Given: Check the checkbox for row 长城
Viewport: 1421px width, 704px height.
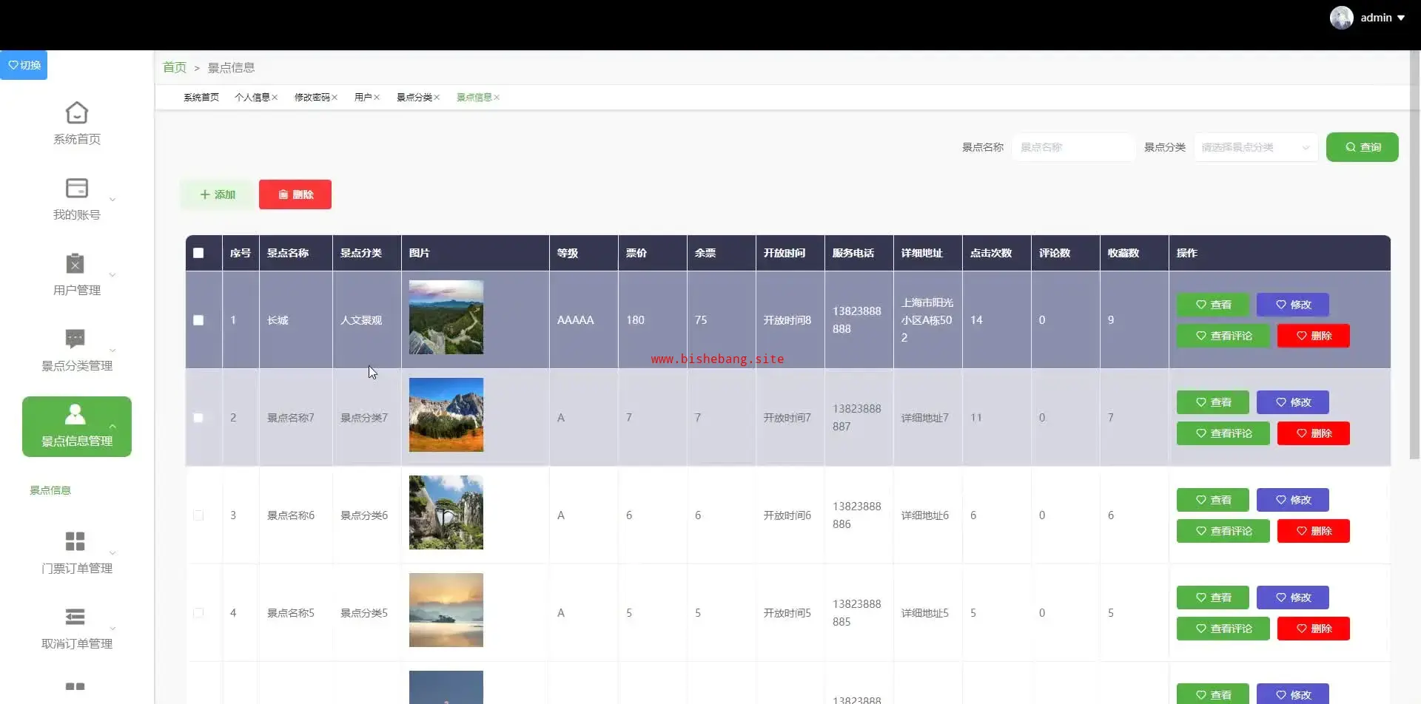Looking at the screenshot, I should point(198,320).
